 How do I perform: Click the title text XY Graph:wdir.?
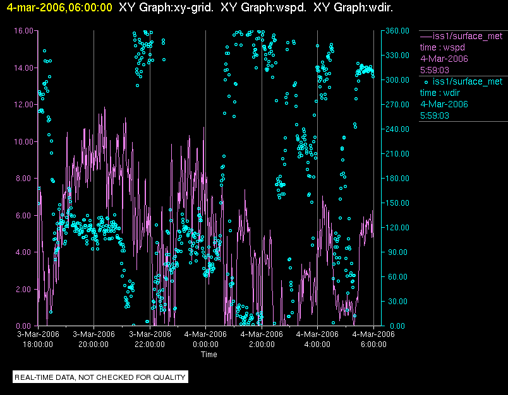point(353,8)
